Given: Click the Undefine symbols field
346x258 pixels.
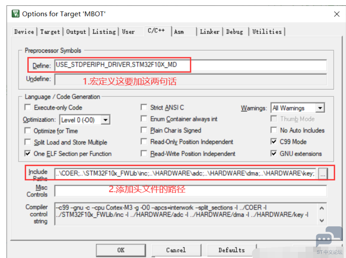Looking at the screenshot, I should (x=191, y=79).
